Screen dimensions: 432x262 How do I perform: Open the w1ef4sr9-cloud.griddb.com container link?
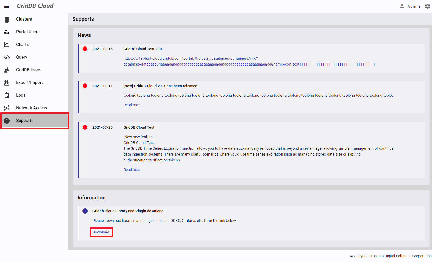coord(249,61)
